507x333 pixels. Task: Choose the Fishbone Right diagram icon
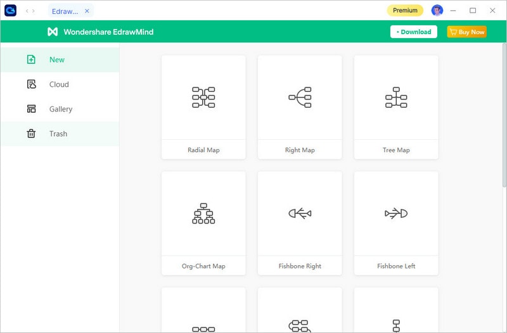pyautogui.click(x=300, y=213)
